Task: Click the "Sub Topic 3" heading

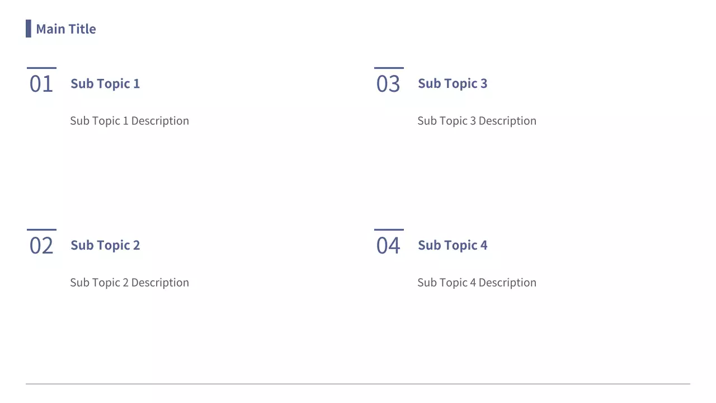Action: [453, 84]
